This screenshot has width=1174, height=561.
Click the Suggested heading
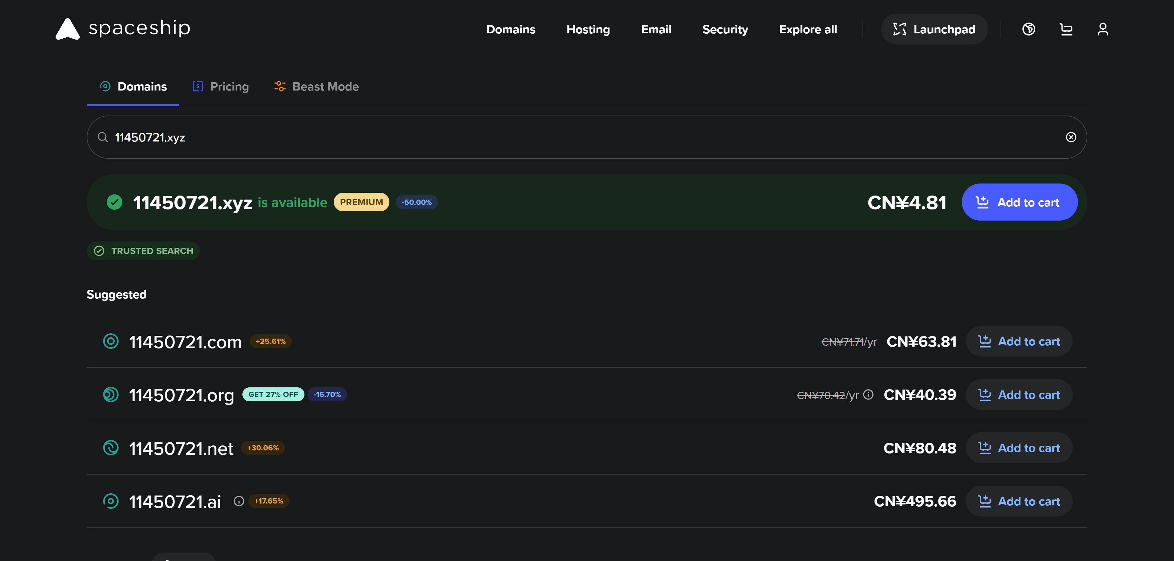point(117,295)
